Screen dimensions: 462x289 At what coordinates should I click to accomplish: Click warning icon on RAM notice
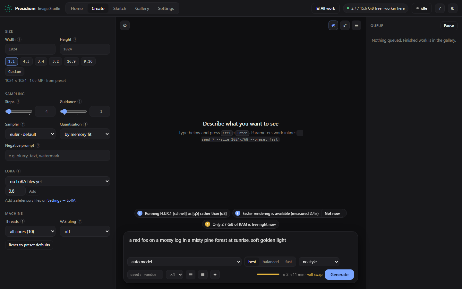208,224
